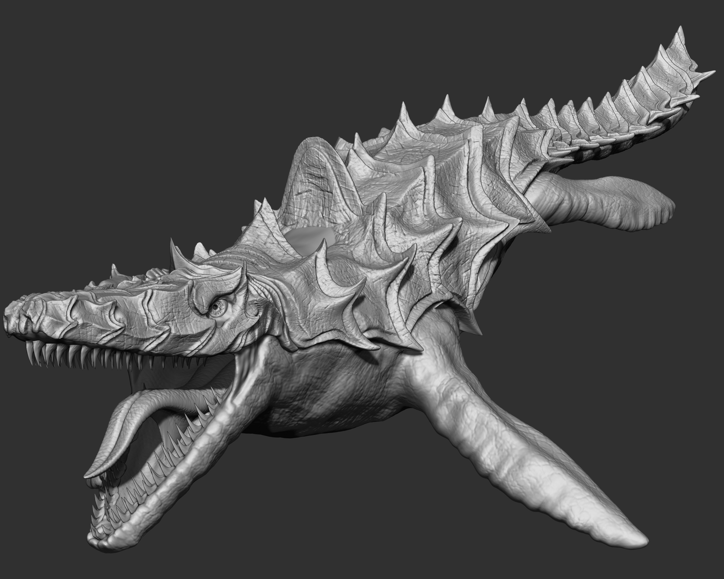Image resolution: width=724 pixels, height=579 pixels.
Task: Click the lower jaw teeth row
Action: click(x=161, y=470)
